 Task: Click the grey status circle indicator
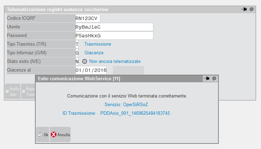(x=85, y=62)
